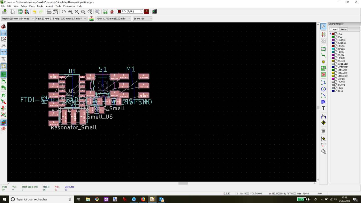This screenshot has width=361, height=203.
Task: Click the Print board icon
Action: 49,12
